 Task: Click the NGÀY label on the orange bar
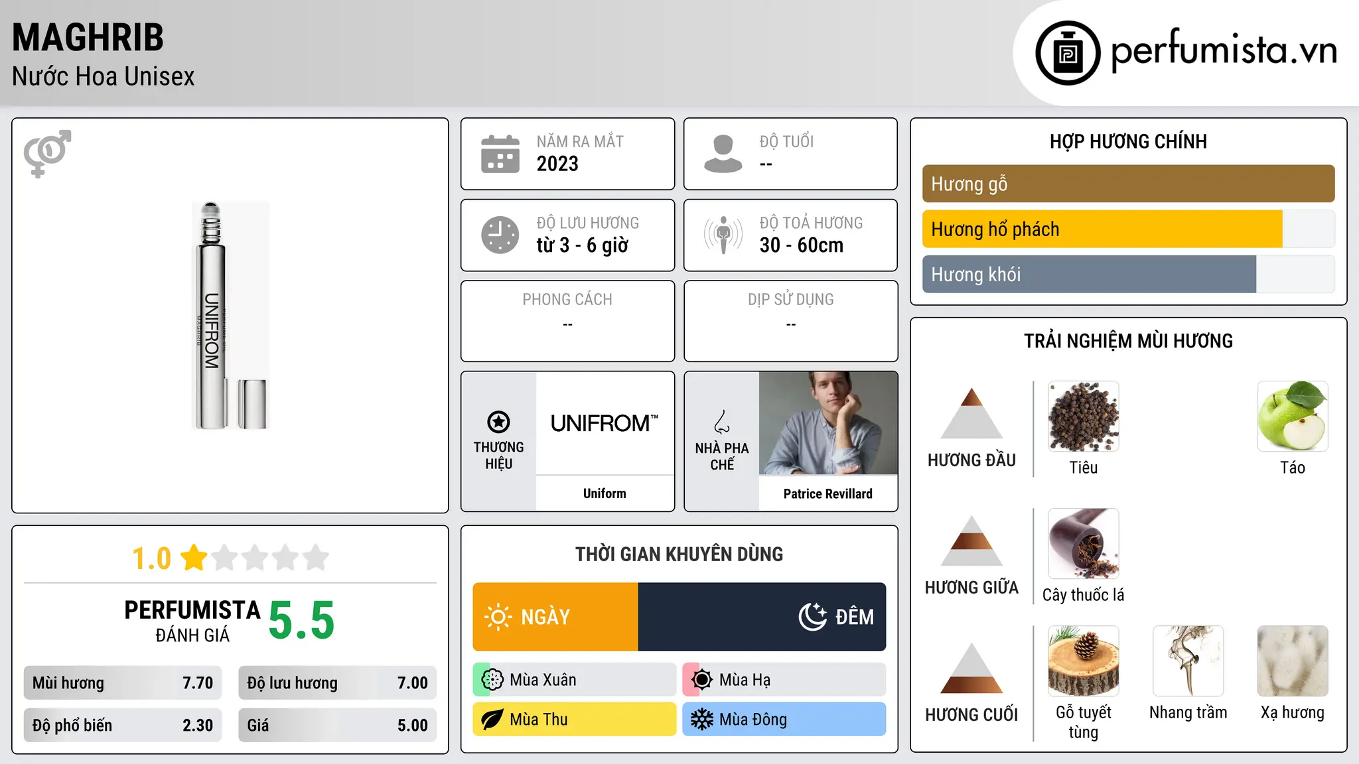point(545,617)
